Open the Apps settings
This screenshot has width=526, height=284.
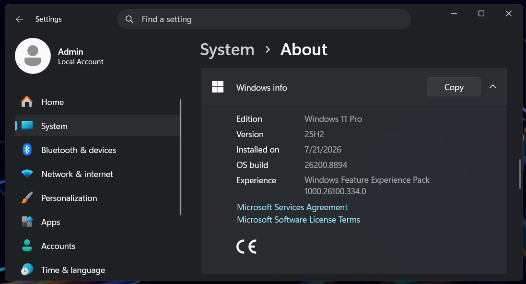tap(97, 222)
